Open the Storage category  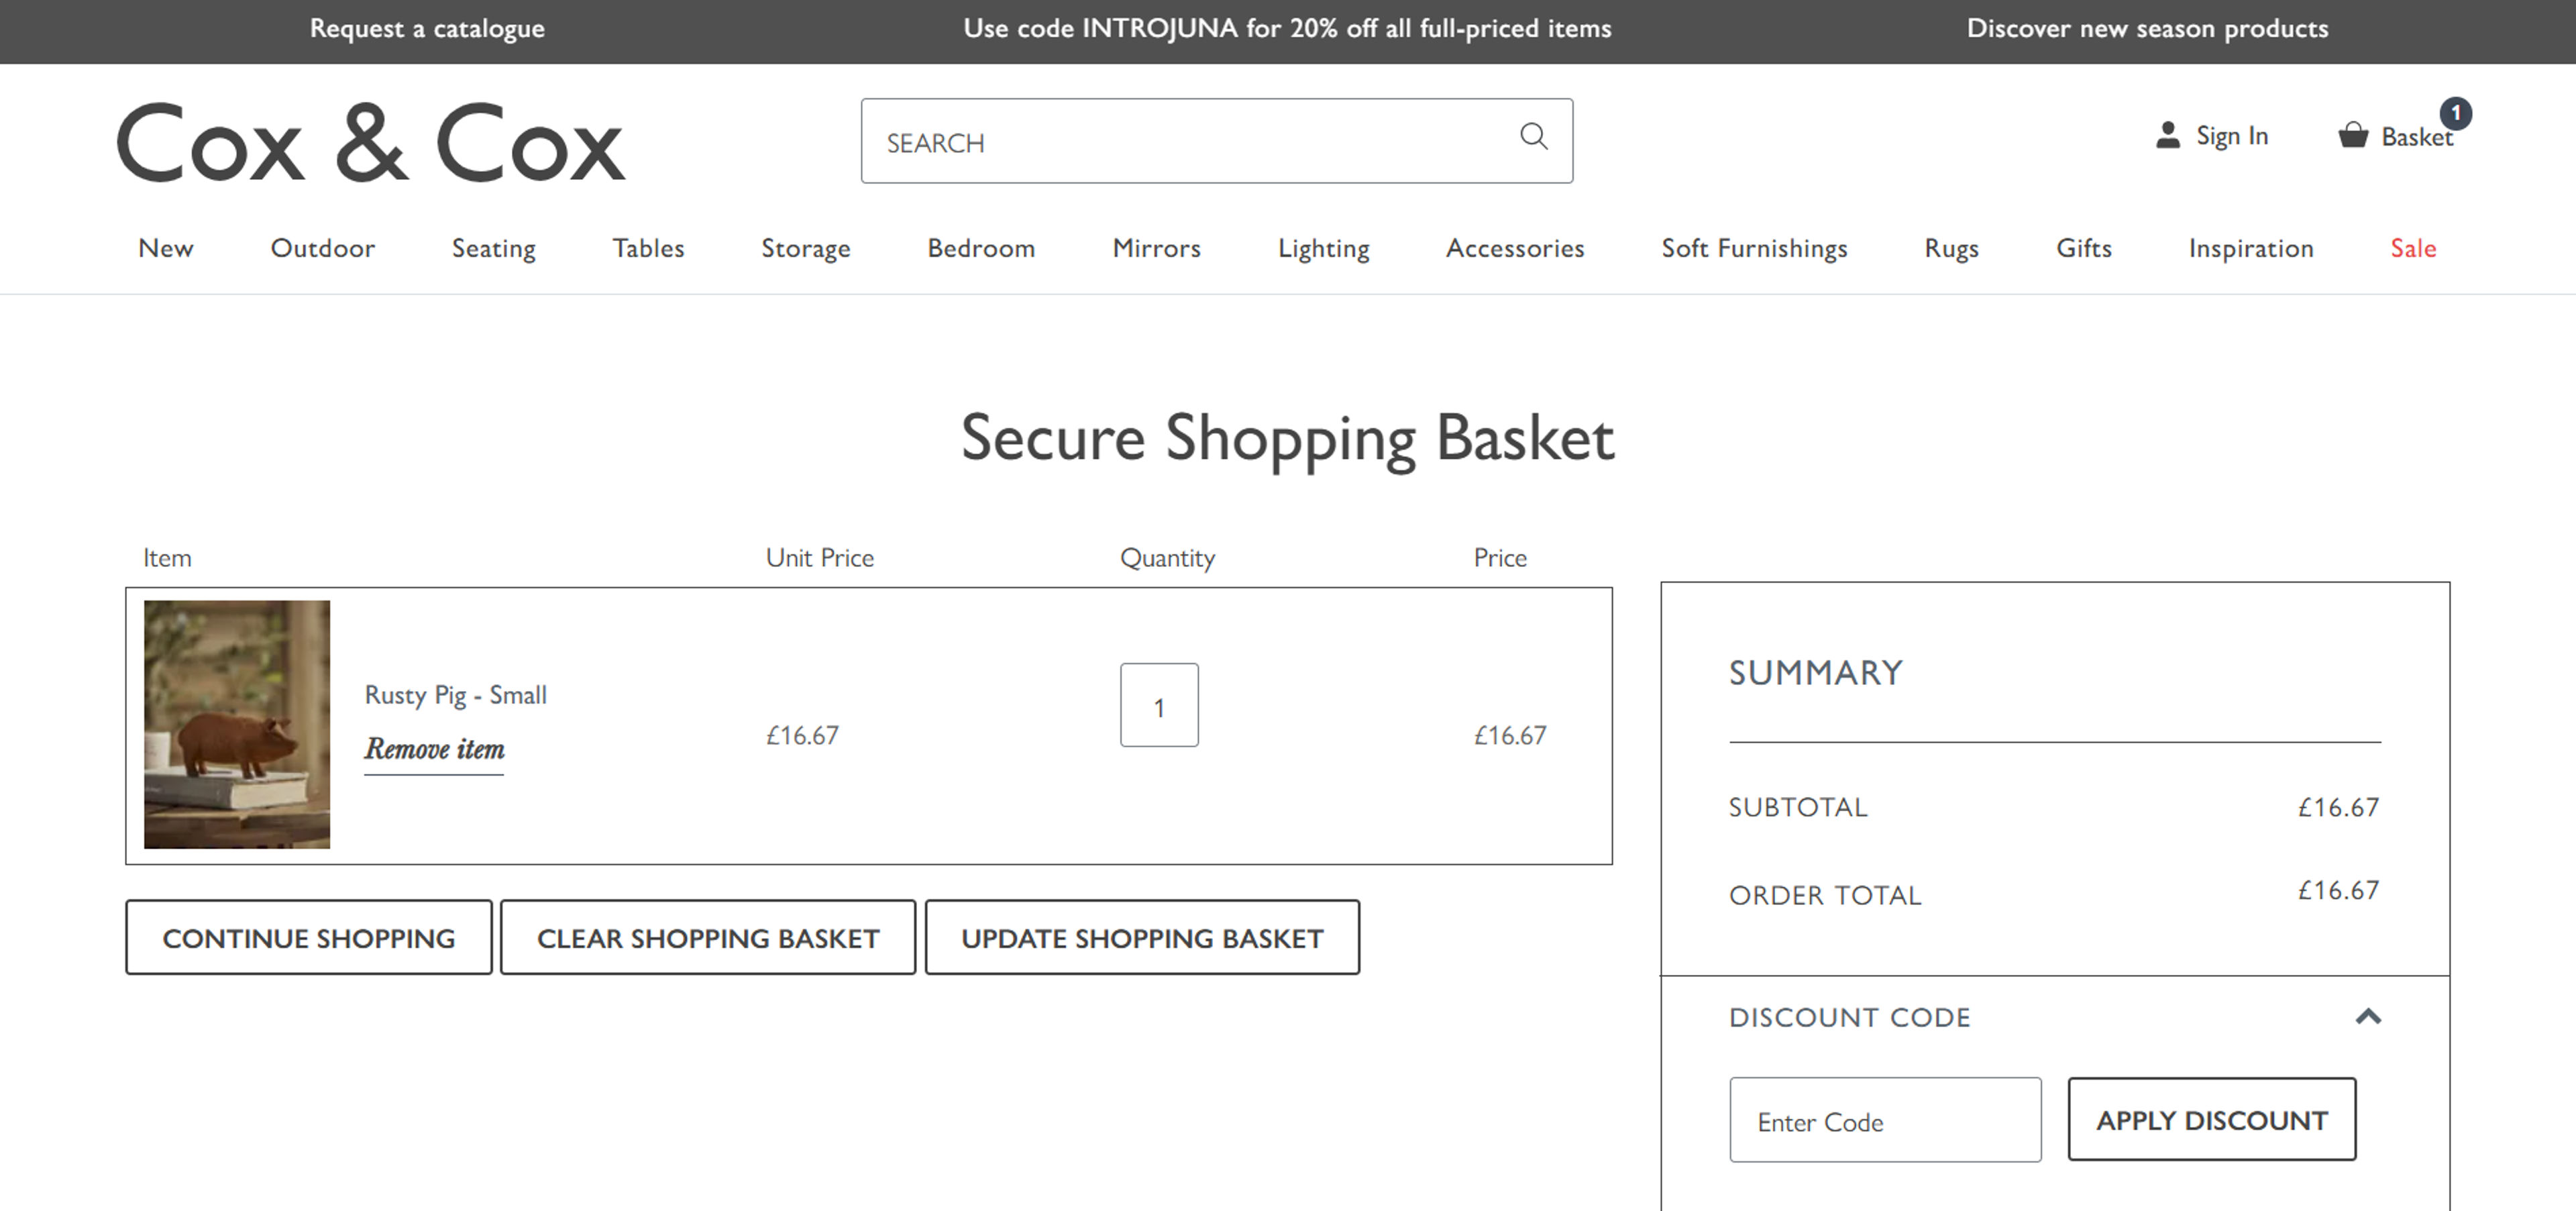point(805,249)
